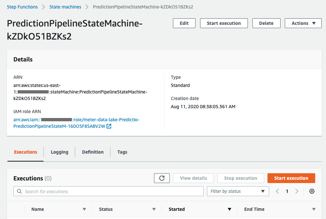The image size is (326, 219).
Task: Click the Creation date value Aug 11, 2020
Action: 203,107
